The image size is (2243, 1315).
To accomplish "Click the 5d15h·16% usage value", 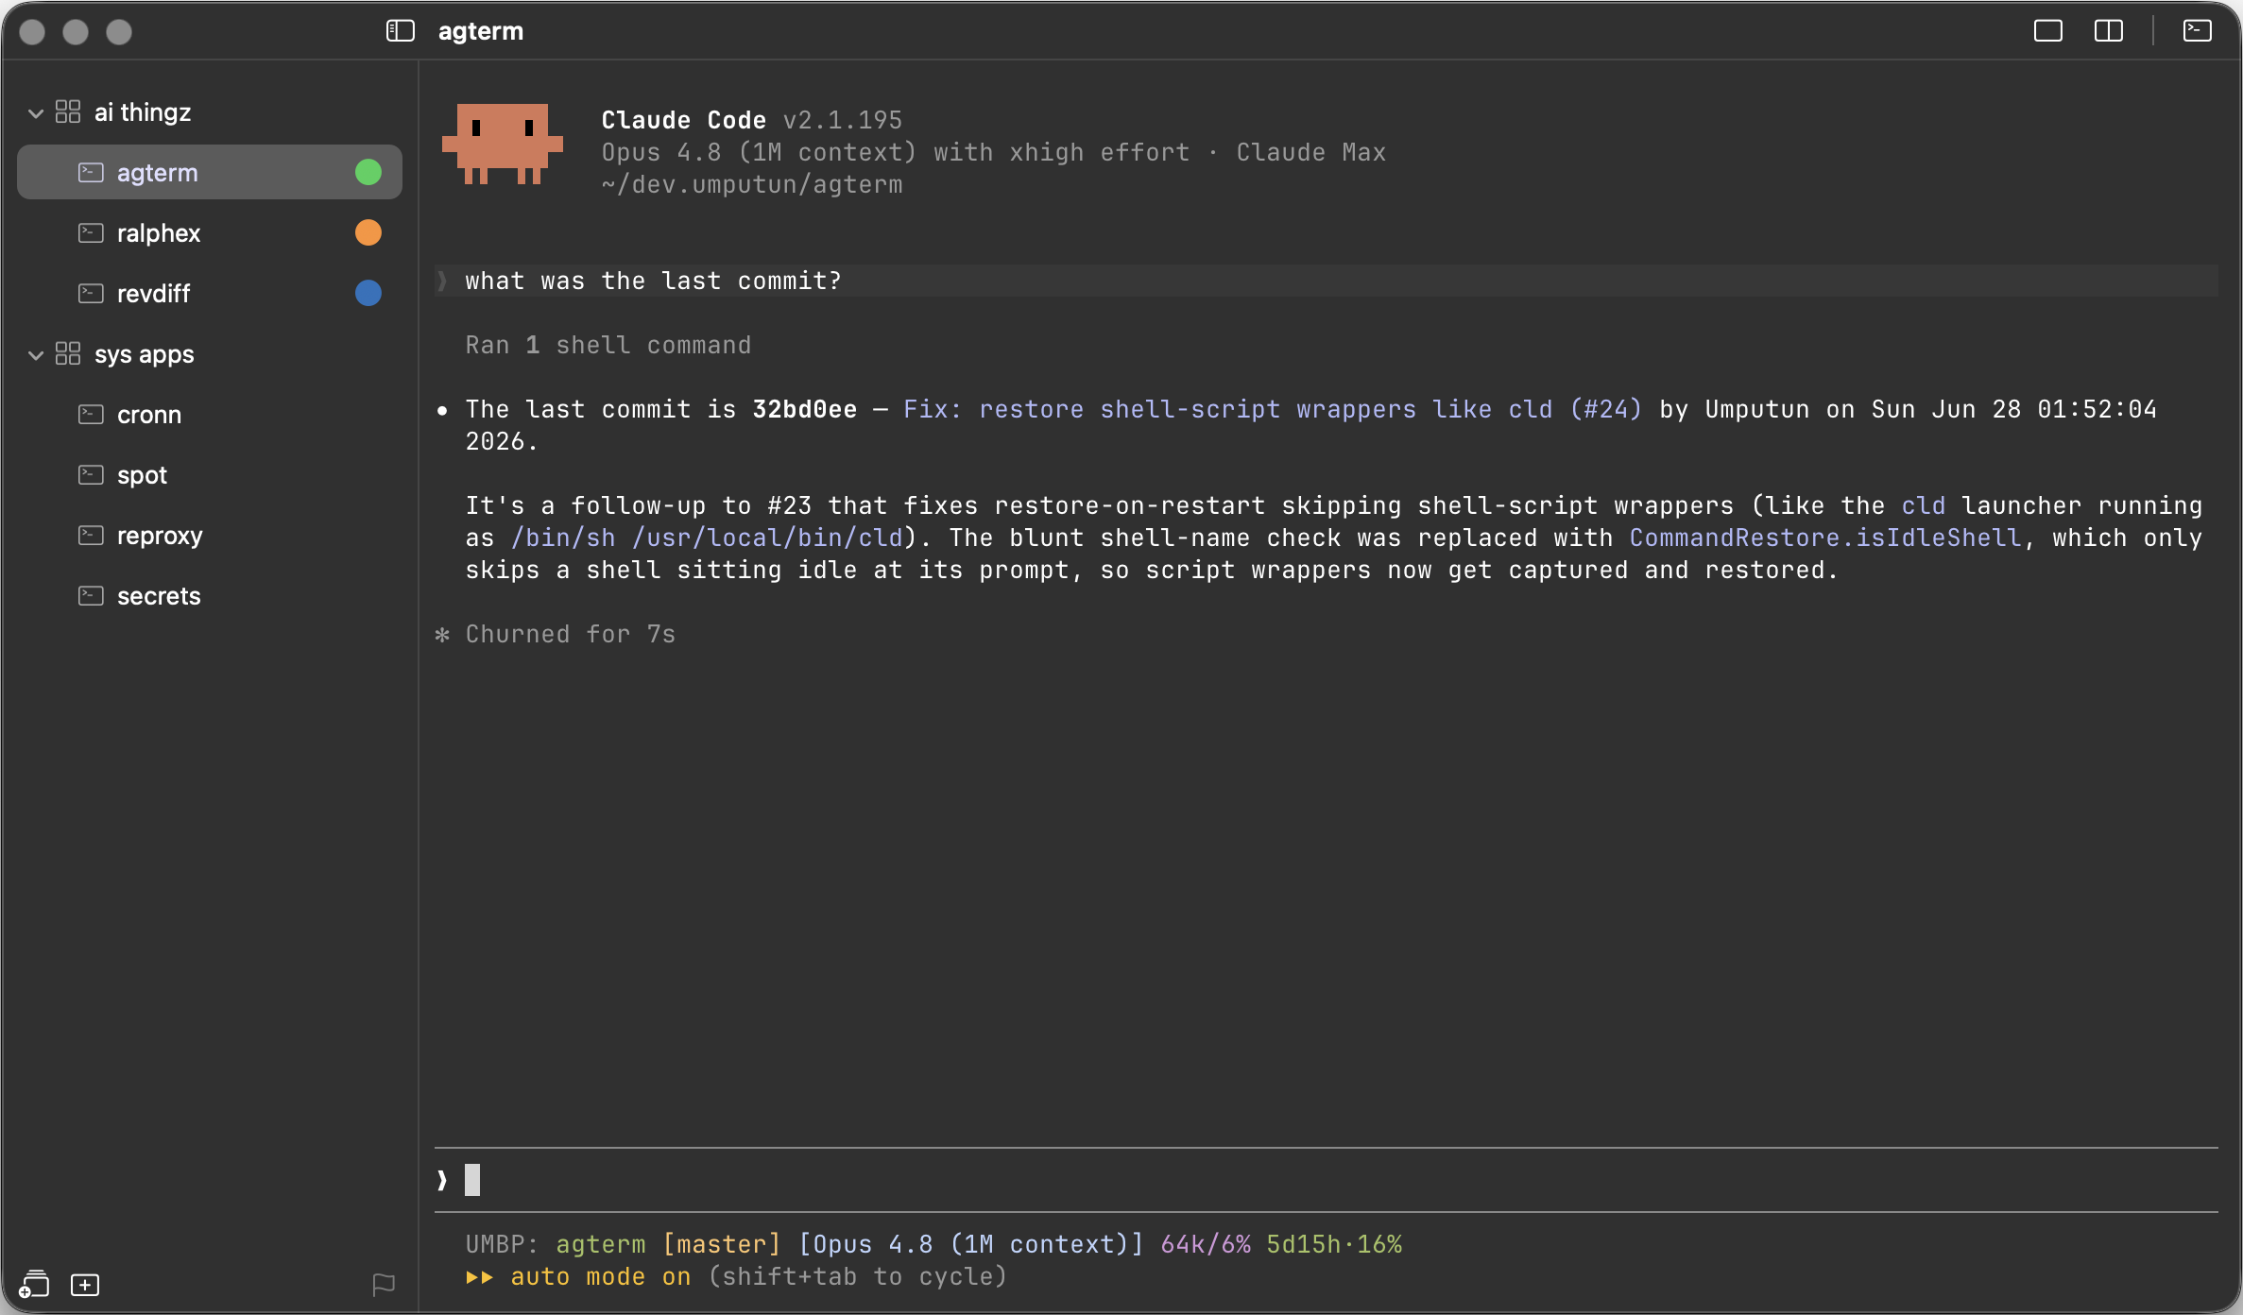I will (x=1334, y=1244).
